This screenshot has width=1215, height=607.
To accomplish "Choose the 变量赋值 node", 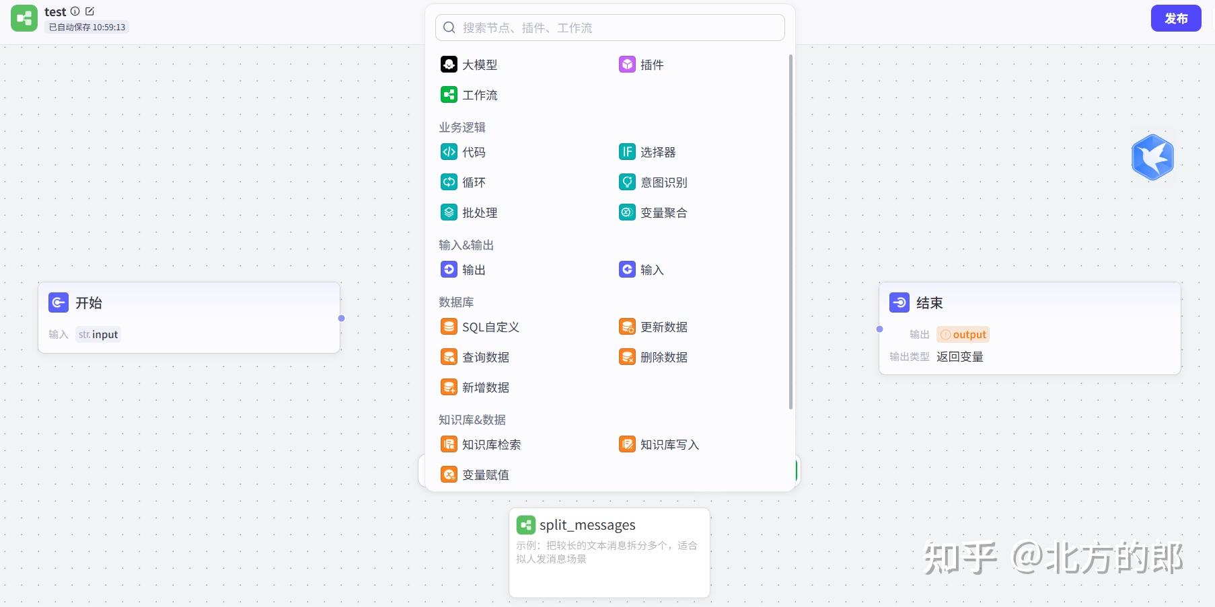I will click(475, 475).
